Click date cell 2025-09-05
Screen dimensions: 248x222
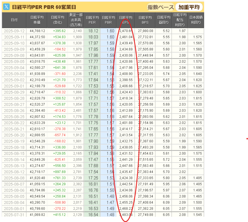(x=14, y=61)
